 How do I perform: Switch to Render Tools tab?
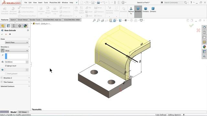[x=35, y=20]
